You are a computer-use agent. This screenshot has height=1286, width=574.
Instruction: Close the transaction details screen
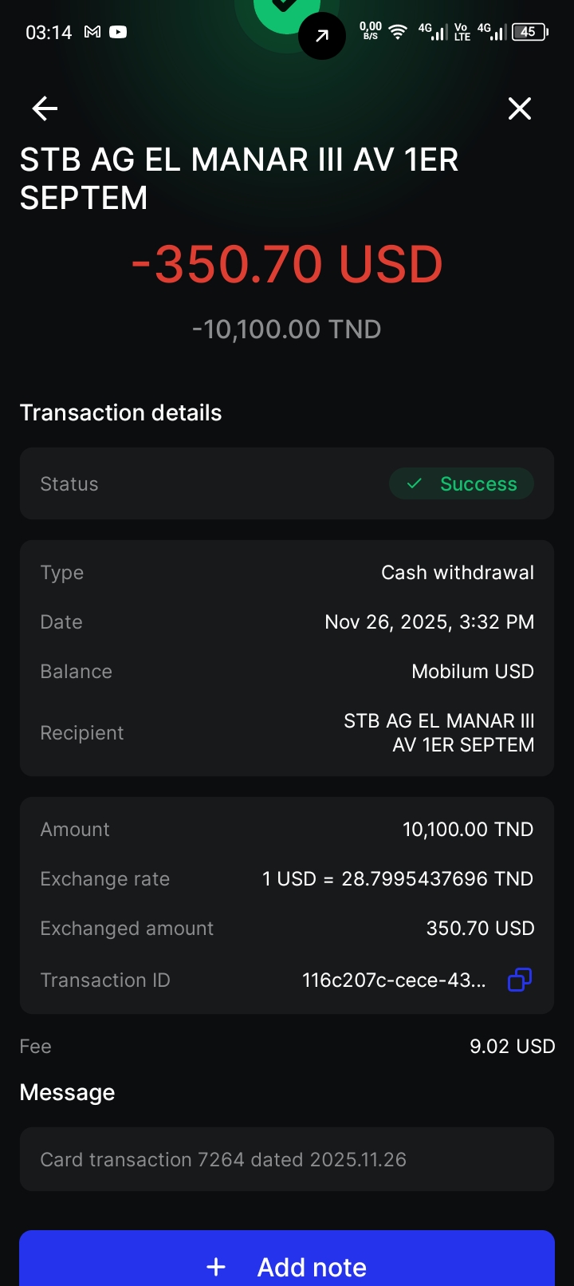tap(520, 108)
